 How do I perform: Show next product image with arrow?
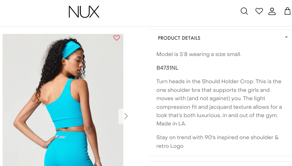(x=126, y=116)
